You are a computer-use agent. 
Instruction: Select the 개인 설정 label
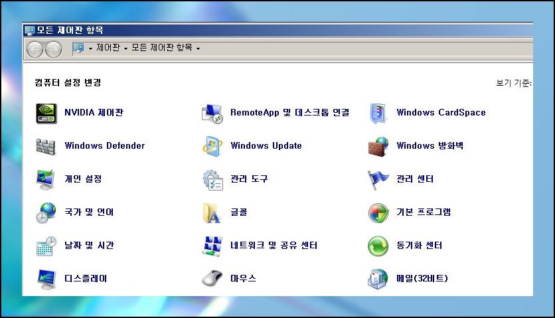click(83, 179)
